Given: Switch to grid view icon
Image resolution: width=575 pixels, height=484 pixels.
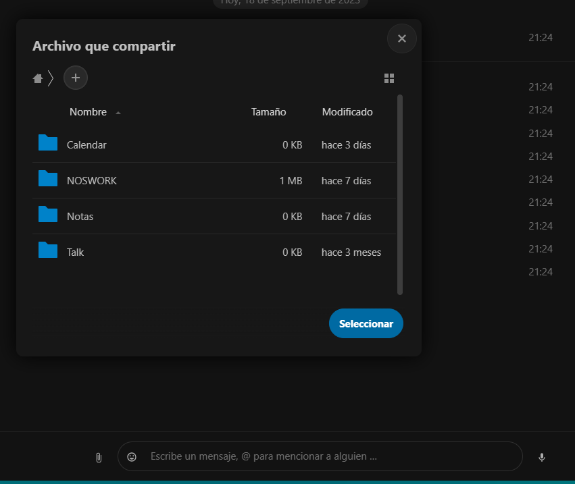Looking at the screenshot, I should [389, 78].
